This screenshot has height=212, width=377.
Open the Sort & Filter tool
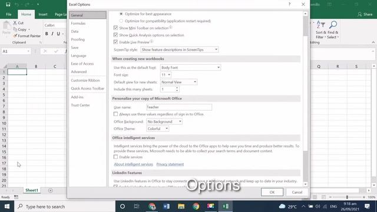coord(321,30)
